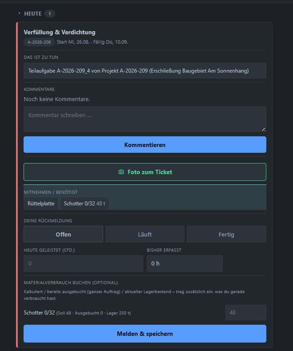Click the Bisher erfasst 0 h field
Viewport: 293px width, 351px height.
click(x=185, y=264)
